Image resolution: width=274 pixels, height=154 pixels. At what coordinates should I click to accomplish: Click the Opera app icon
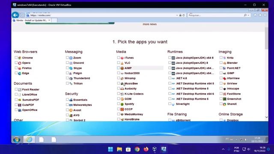(x=20, y=63)
